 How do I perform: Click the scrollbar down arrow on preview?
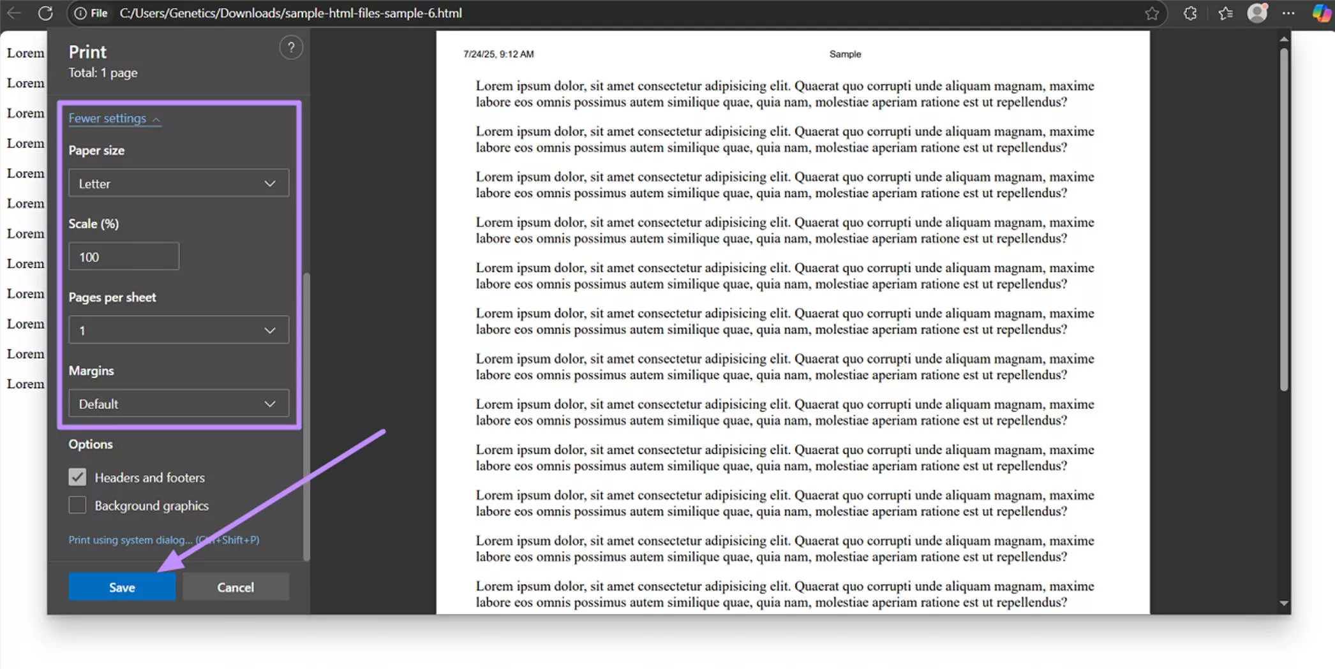pyautogui.click(x=1283, y=602)
